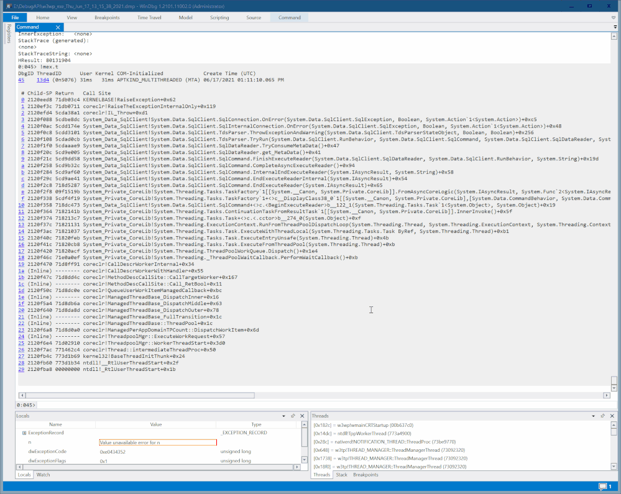
Task: Close the Locals panel
Action: [302, 416]
